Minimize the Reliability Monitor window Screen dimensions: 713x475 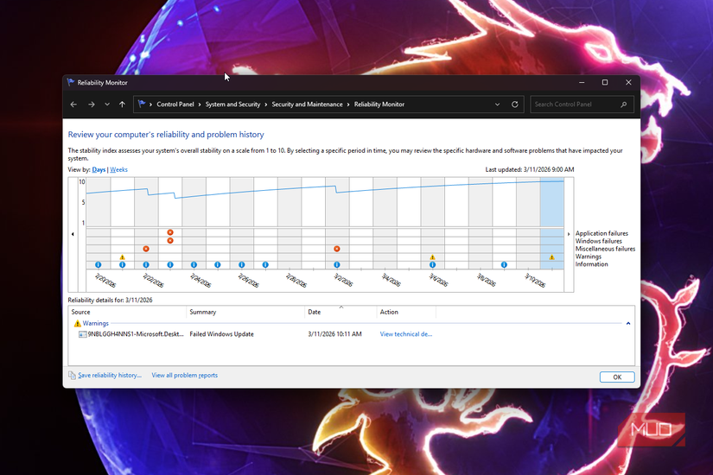coord(582,82)
